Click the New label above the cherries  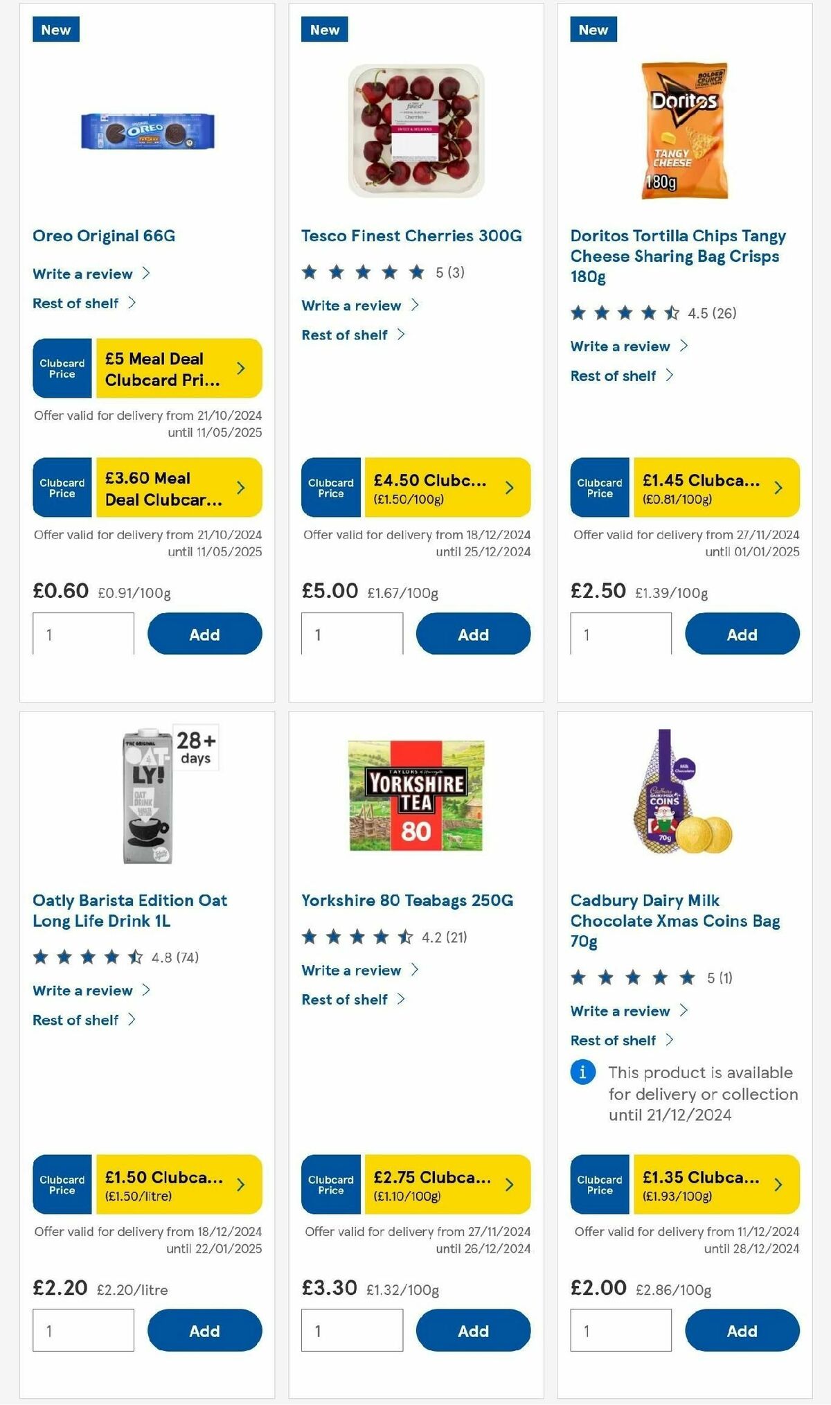(324, 30)
